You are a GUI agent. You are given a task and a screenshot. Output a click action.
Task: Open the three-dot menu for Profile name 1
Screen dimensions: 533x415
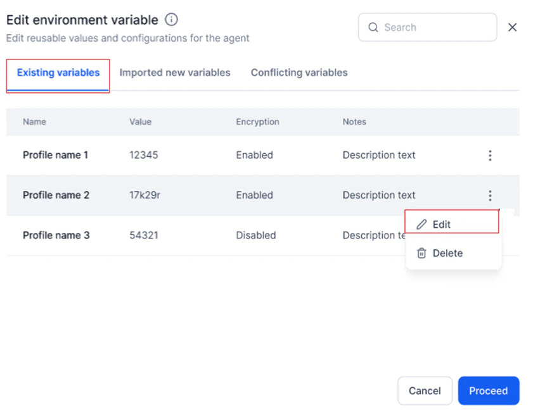(490, 155)
